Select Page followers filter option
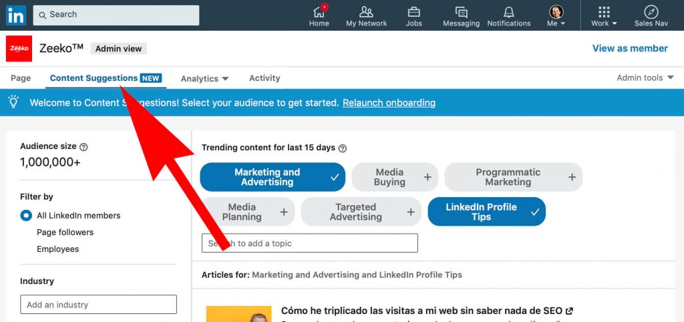Image resolution: width=684 pixels, height=322 pixels. coord(65,232)
